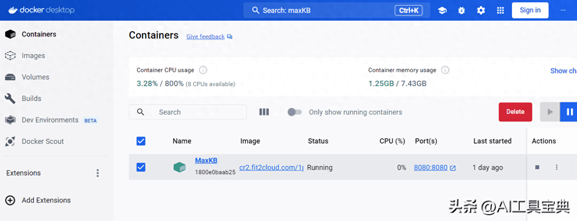Open the Learning Center graduation cap icon

(x=442, y=11)
